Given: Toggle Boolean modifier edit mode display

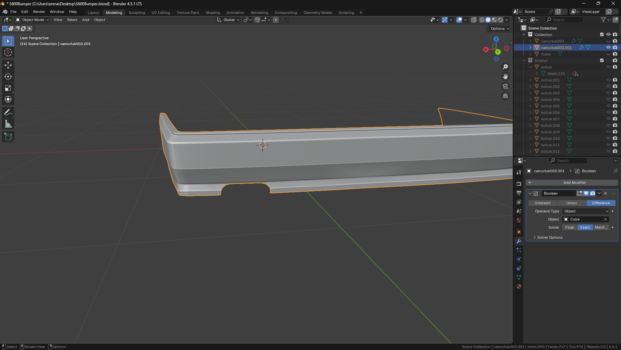Looking at the screenshot, I should (x=580, y=193).
